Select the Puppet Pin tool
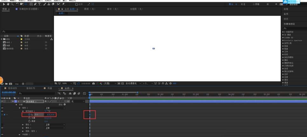 click(x=64, y=4)
